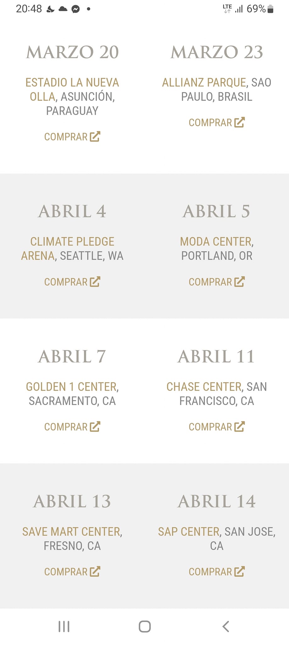Open Moda Center venue link

(x=216, y=242)
